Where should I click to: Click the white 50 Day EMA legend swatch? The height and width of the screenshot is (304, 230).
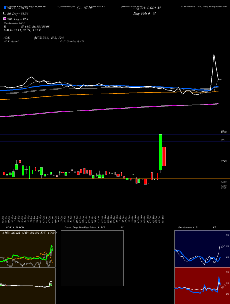click(x=5, y=13)
